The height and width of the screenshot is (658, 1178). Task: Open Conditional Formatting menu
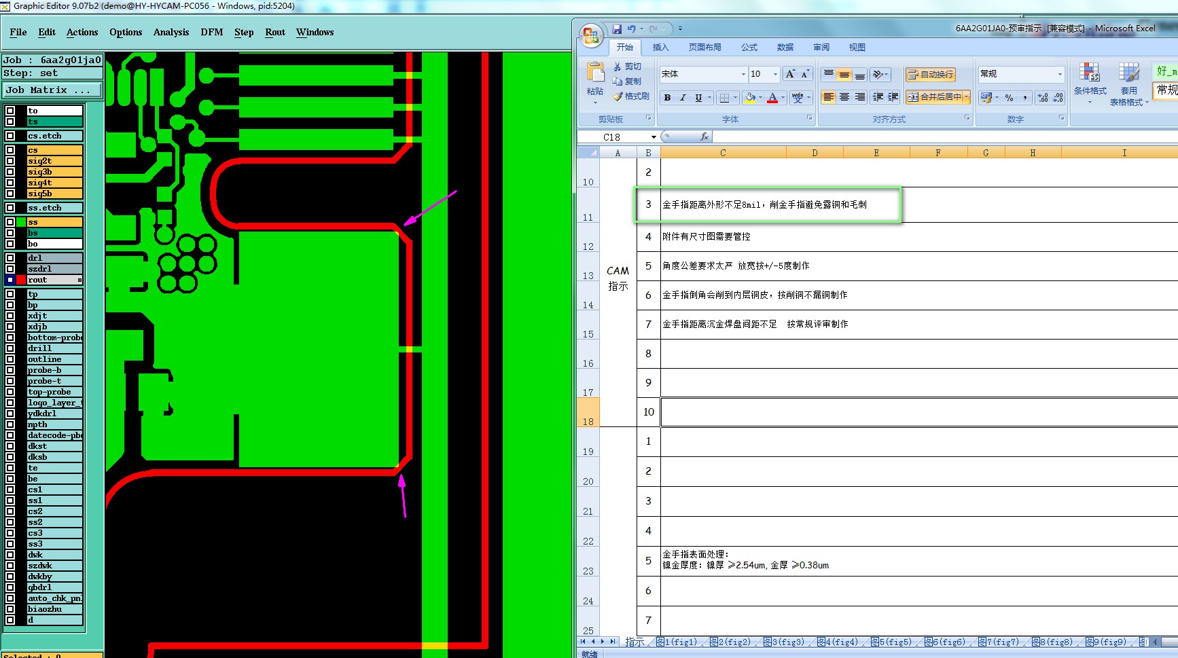[x=1090, y=83]
